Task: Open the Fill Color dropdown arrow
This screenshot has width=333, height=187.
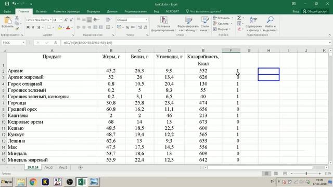Action: point(63,28)
